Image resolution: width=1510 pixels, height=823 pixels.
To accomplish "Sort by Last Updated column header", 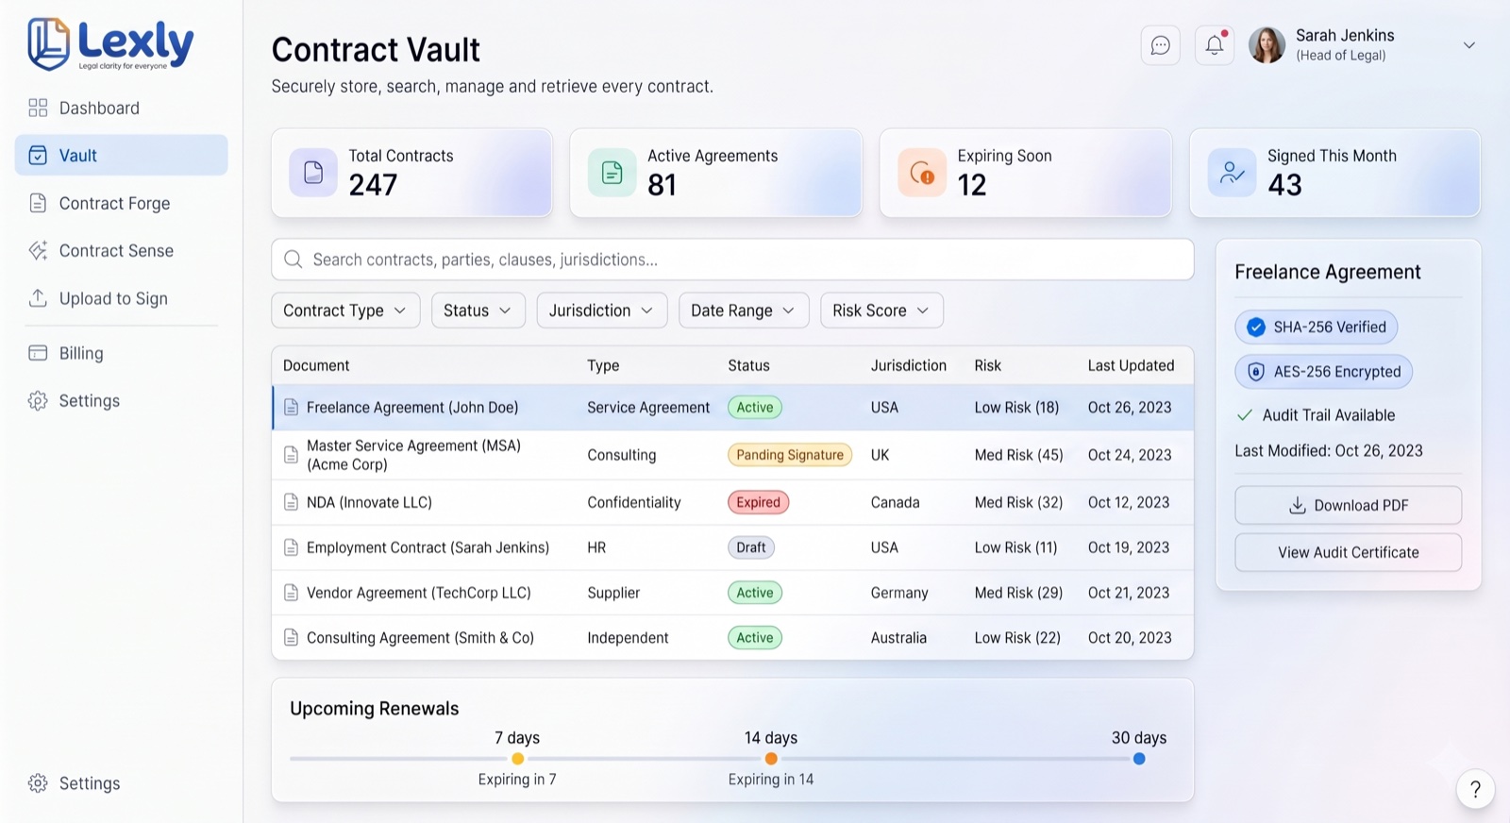I will 1131,365.
